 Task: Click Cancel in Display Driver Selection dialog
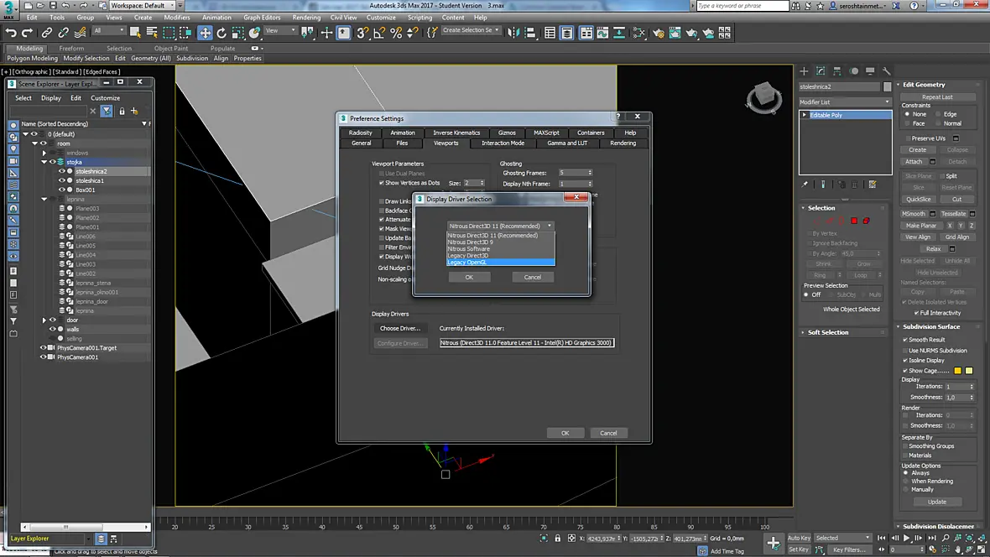[x=532, y=277]
